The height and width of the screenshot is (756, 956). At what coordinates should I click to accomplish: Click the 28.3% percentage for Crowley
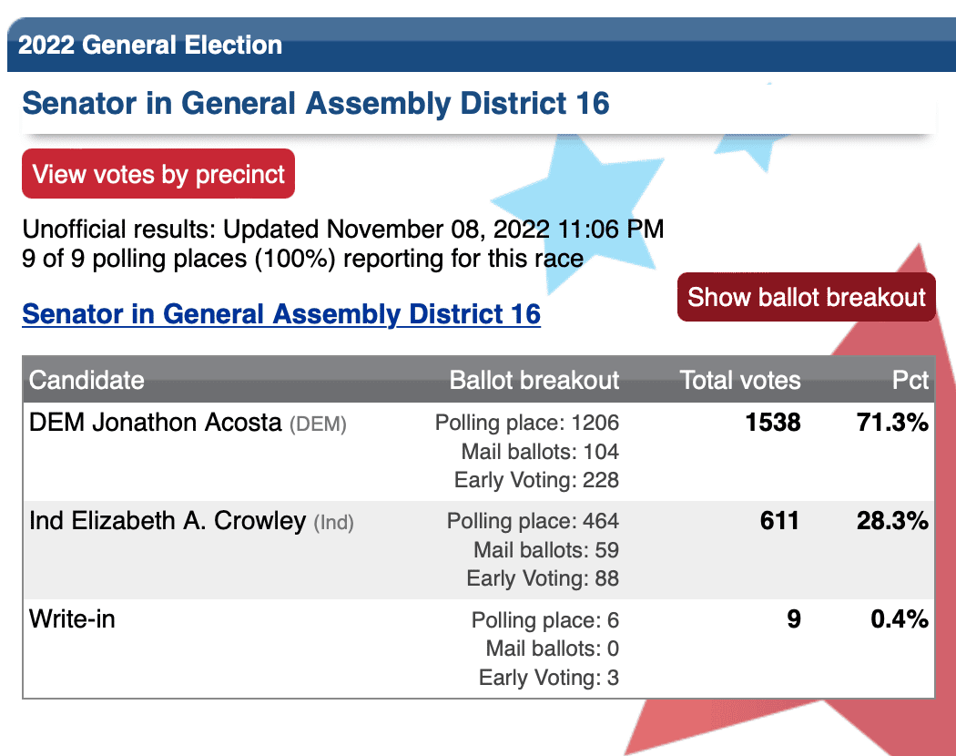coord(892,521)
